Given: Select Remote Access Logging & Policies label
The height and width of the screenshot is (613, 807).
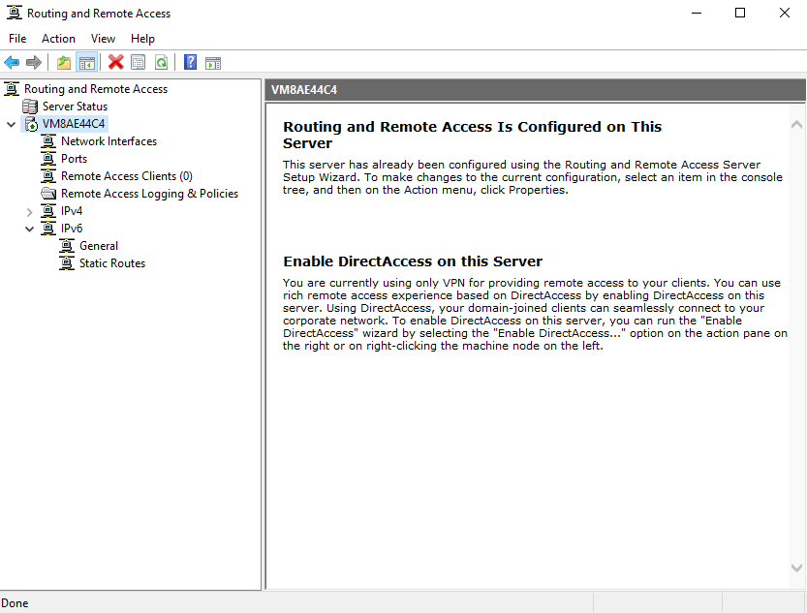Looking at the screenshot, I should [x=150, y=194].
